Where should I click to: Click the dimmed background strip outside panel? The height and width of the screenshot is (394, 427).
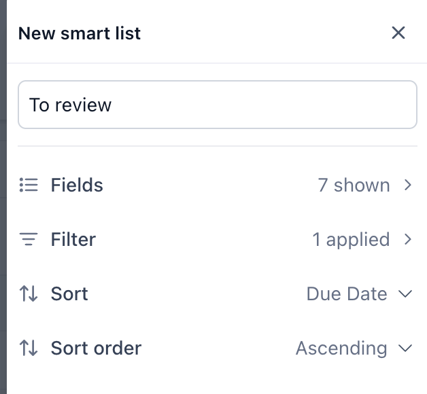3,197
